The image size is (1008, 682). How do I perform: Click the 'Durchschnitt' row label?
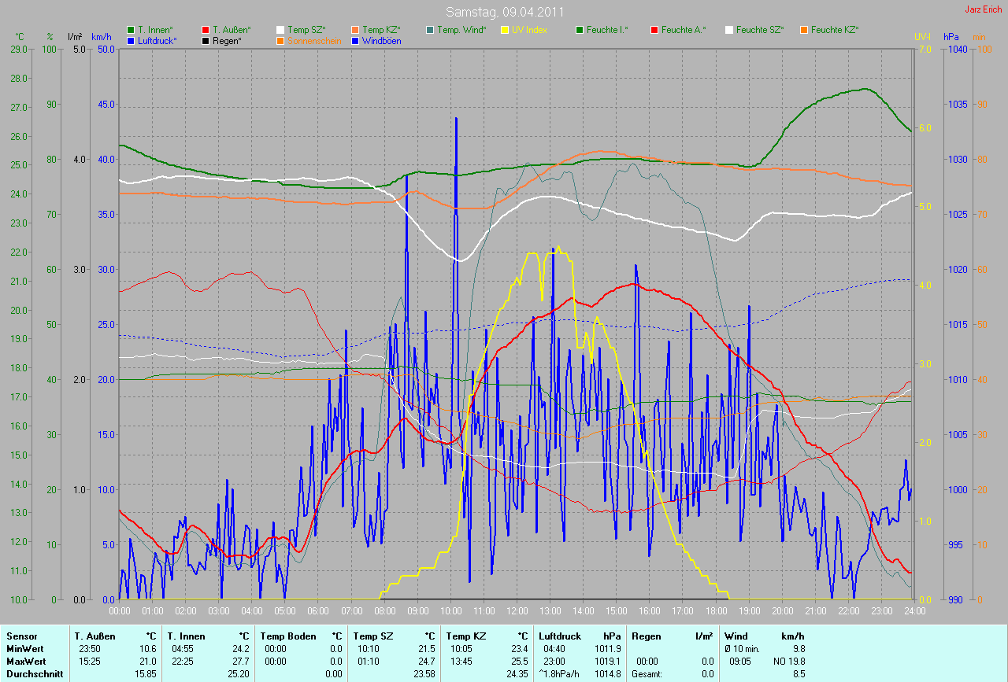35,673
